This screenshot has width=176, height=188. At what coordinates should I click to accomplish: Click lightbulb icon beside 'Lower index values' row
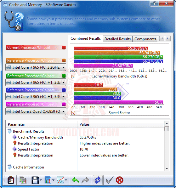pos(15,155)
